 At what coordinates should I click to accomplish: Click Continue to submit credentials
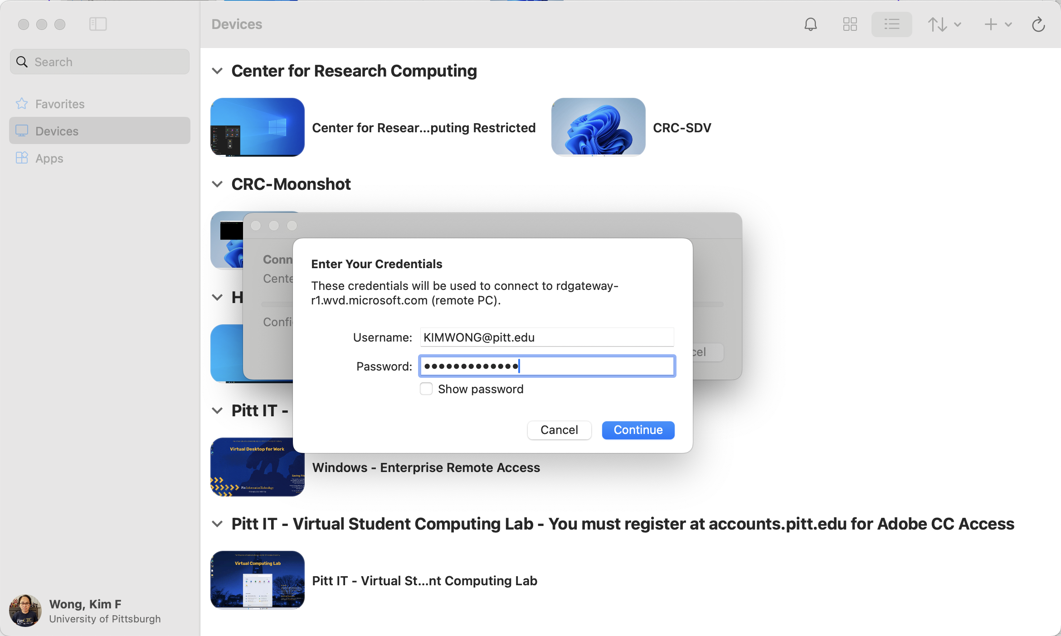click(638, 429)
